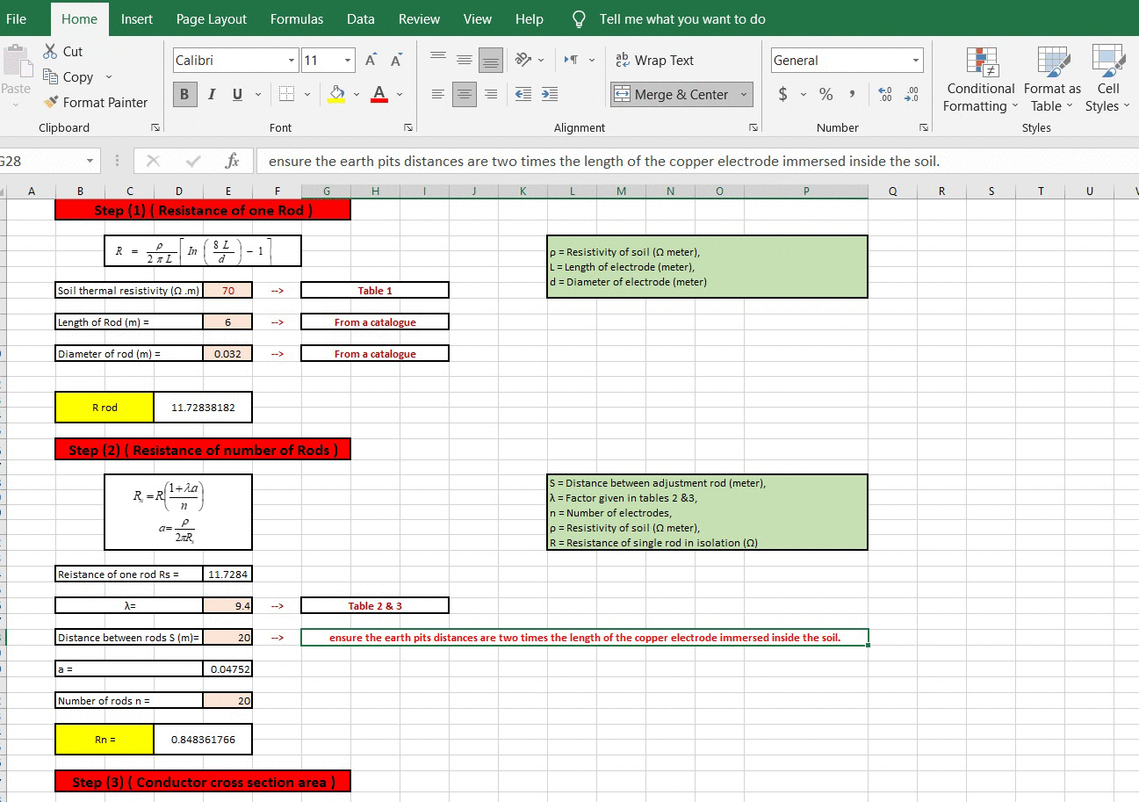The width and height of the screenshot is (1139, 802).
Task: Click the Increase Indent icon
Action: (x=549, y=94)
